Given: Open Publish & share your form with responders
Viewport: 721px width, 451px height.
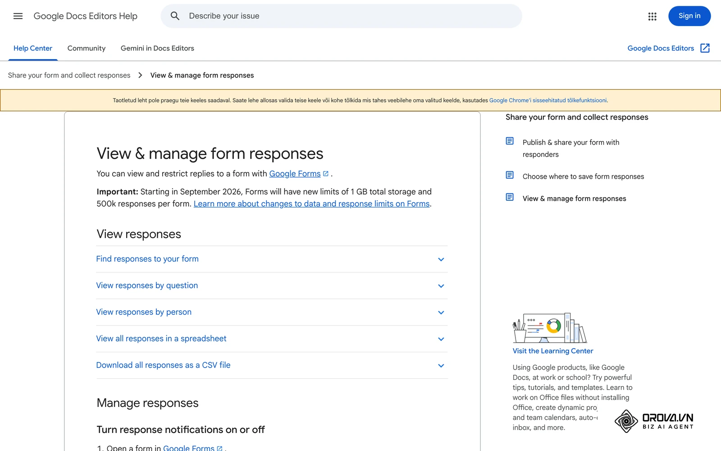Looking at the screenshot, I should (x=571, y=148).
